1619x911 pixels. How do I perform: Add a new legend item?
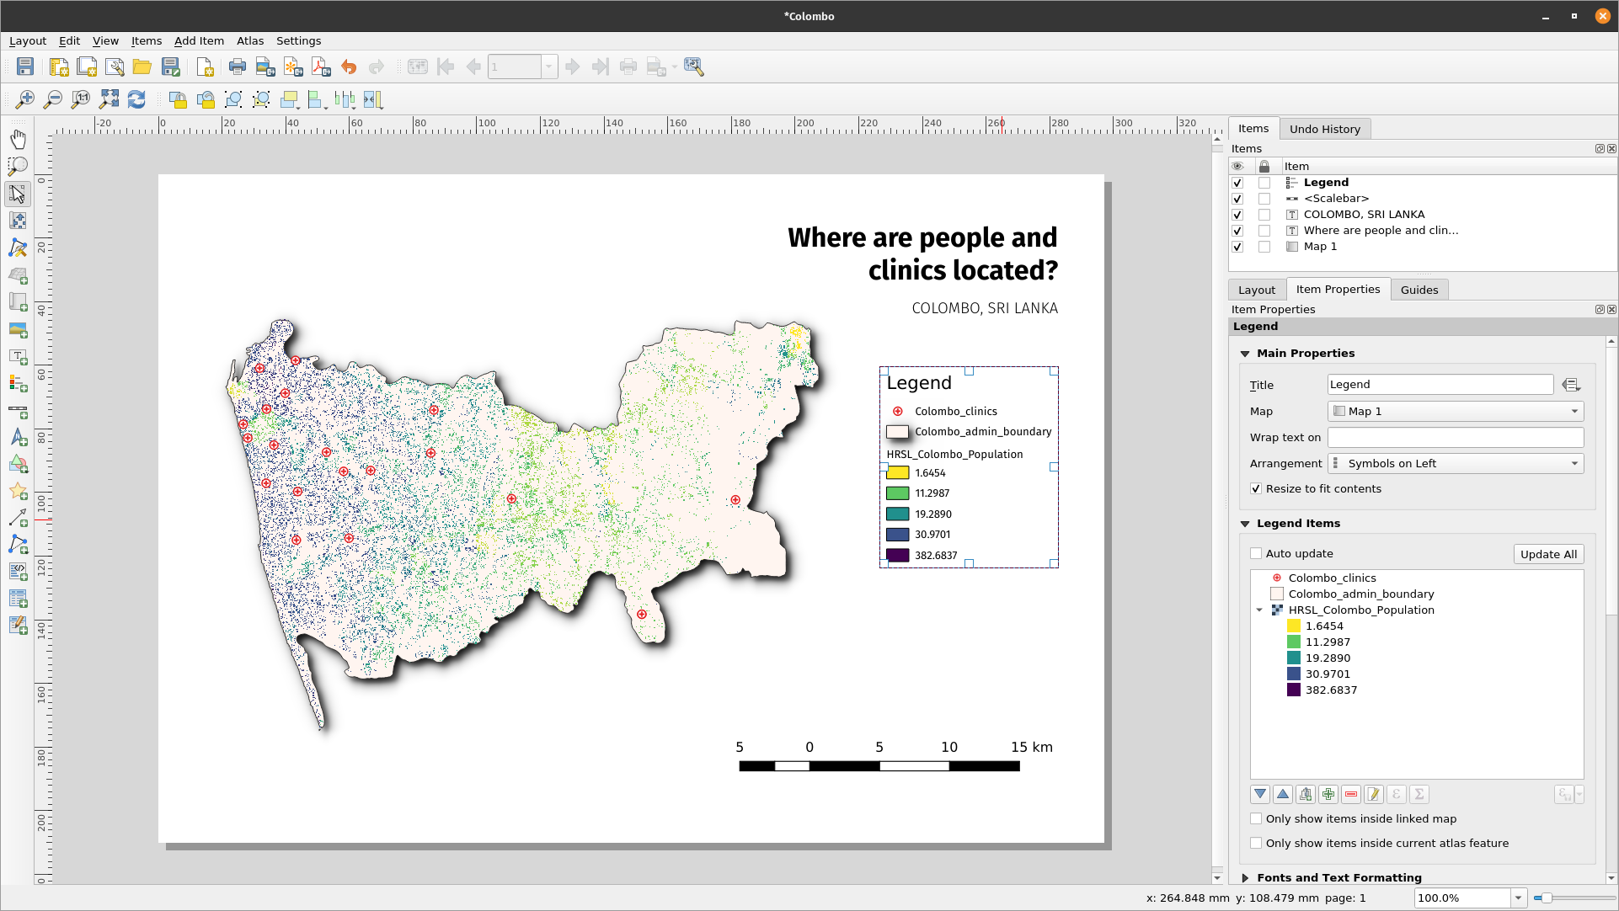click(x=18, y=383)
